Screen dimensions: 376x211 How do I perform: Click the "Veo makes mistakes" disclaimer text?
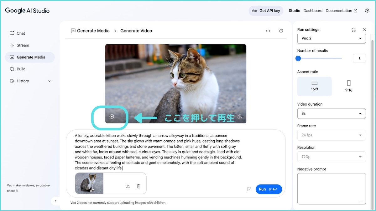[29, 188]
